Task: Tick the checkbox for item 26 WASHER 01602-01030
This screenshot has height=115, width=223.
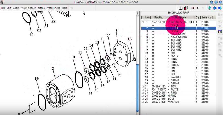Action: point(143,102)
